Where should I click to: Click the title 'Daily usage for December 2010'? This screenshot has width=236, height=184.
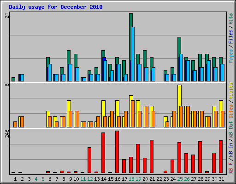click(56, 7)
